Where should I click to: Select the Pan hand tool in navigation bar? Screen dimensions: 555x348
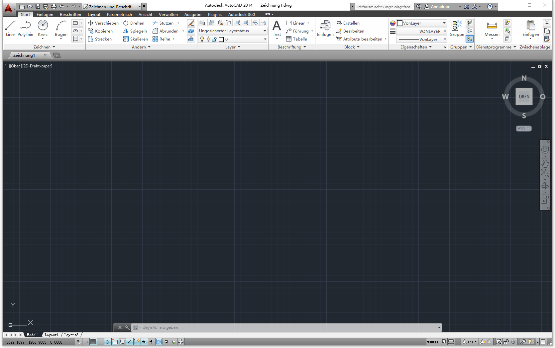tap(545, 164)
